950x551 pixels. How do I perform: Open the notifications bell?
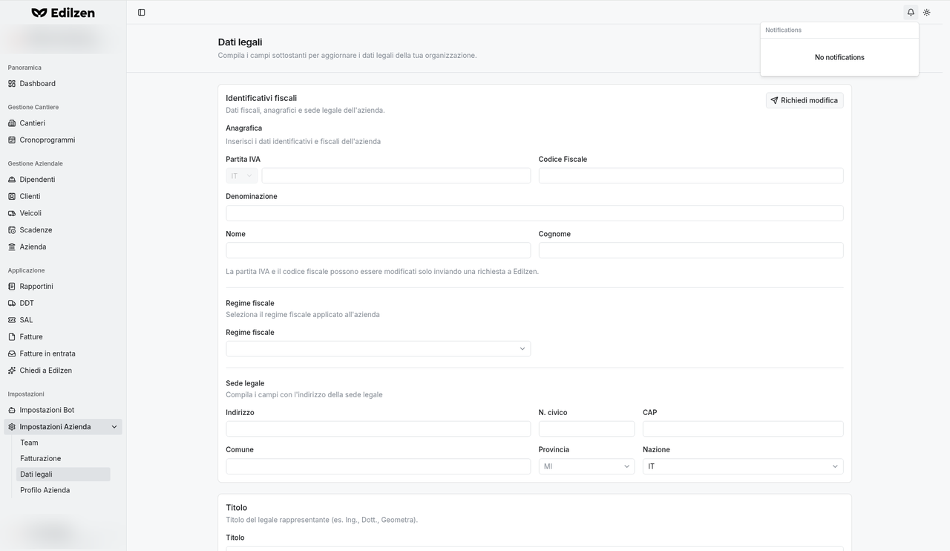[x=911, y=13]
